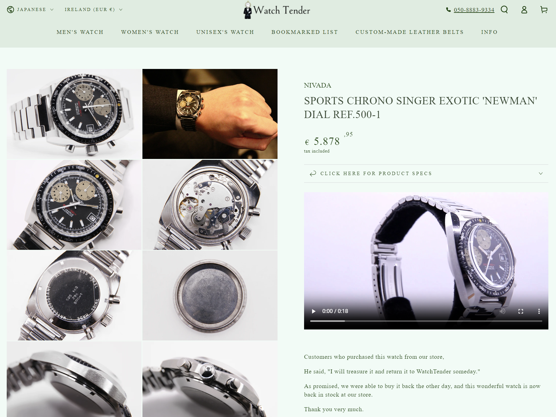This screenshot has width=556, height=417.
Task: Open the shopping cart icon
Action: (x=544, y=10)
